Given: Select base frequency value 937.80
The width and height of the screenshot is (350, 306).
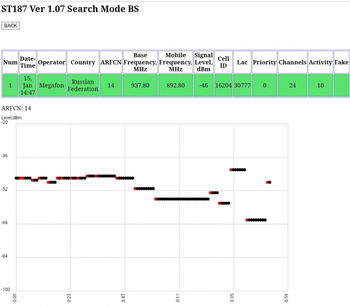Looking at the screenshot, I should pyautogui.click(x=140, y=85).
